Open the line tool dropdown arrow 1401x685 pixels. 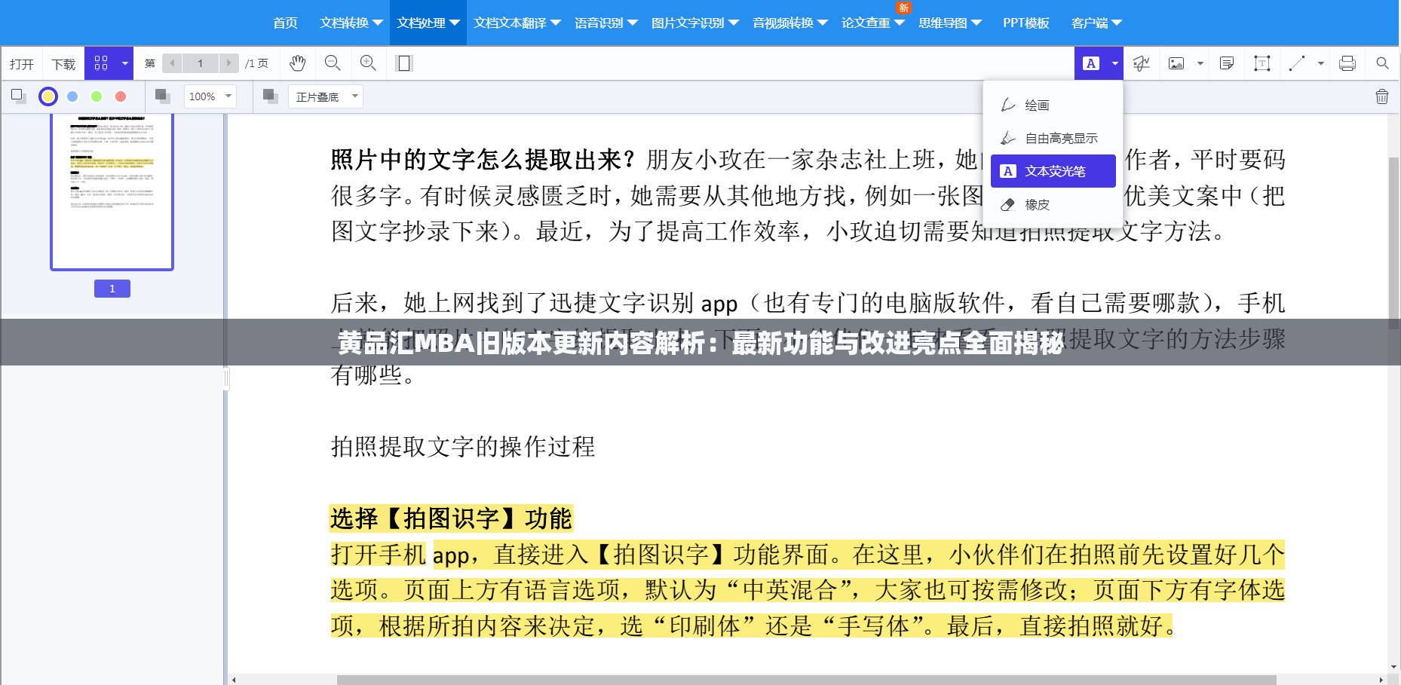coord(1320,63)
